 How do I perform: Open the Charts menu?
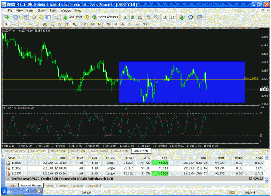[42, 10]
